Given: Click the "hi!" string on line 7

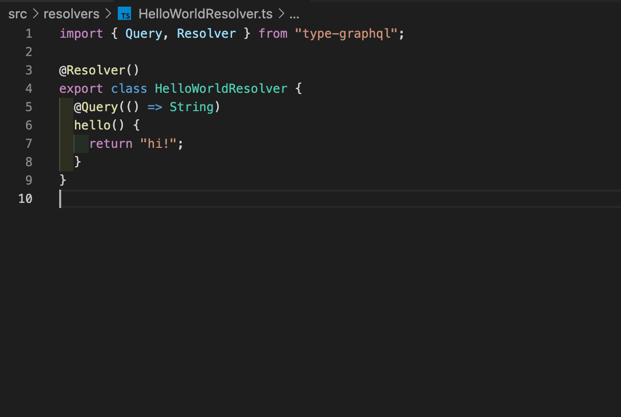Looking at the screenshot, I should point(159,144).
